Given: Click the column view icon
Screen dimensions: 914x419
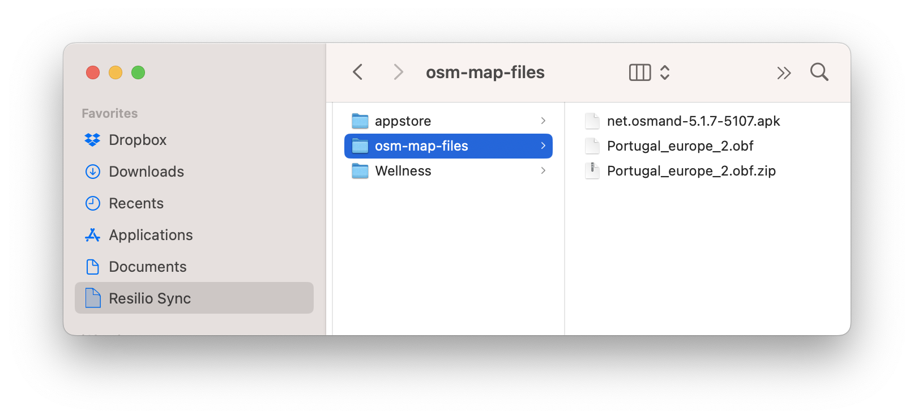Looking at the screenshot, I should click(x=640, y=72).
